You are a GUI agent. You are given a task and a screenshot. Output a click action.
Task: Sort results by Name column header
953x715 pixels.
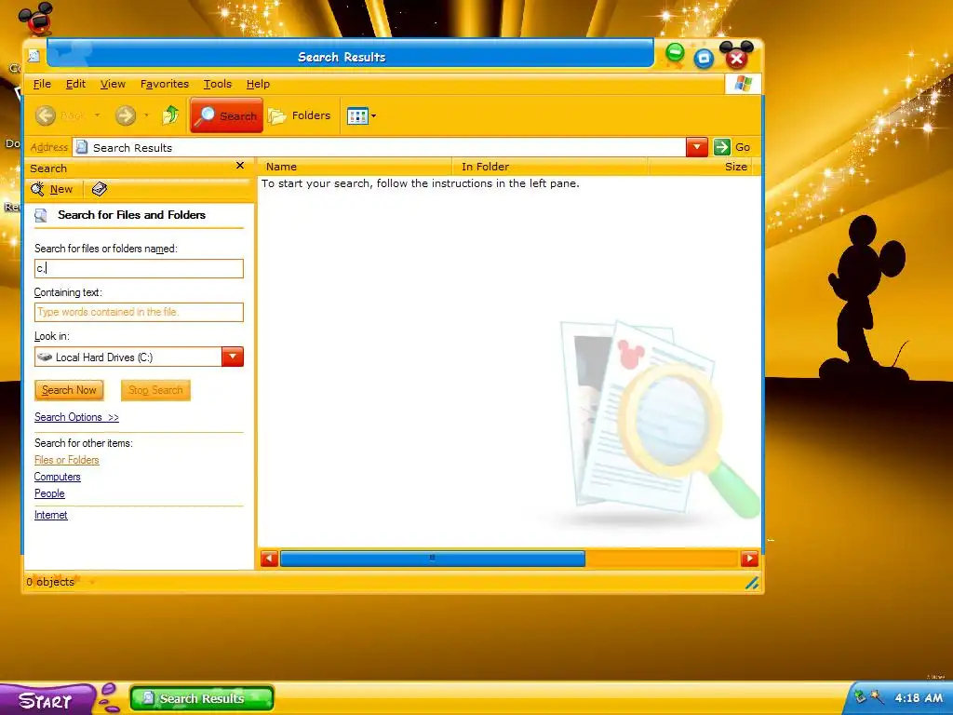pyautogui.click(x=355, y=167)
